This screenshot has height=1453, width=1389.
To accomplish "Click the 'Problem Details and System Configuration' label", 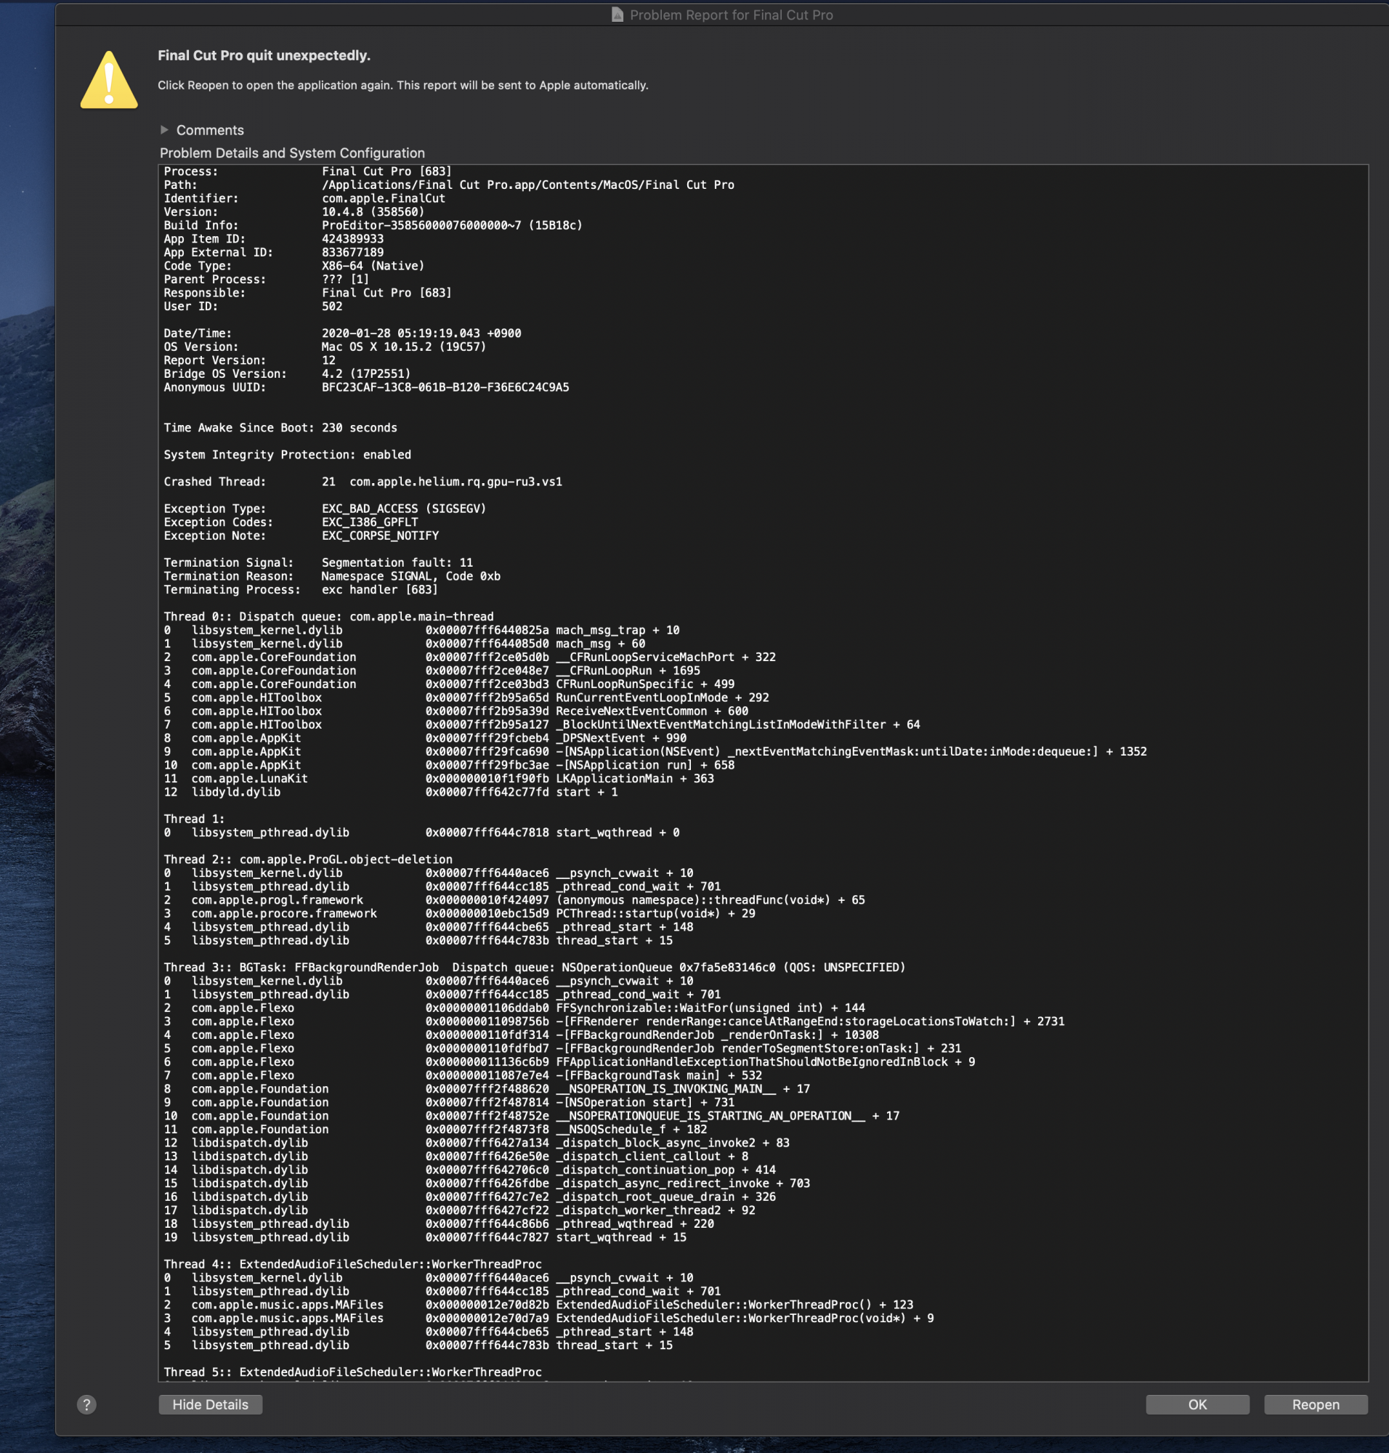I will click(x=293, y=153).
